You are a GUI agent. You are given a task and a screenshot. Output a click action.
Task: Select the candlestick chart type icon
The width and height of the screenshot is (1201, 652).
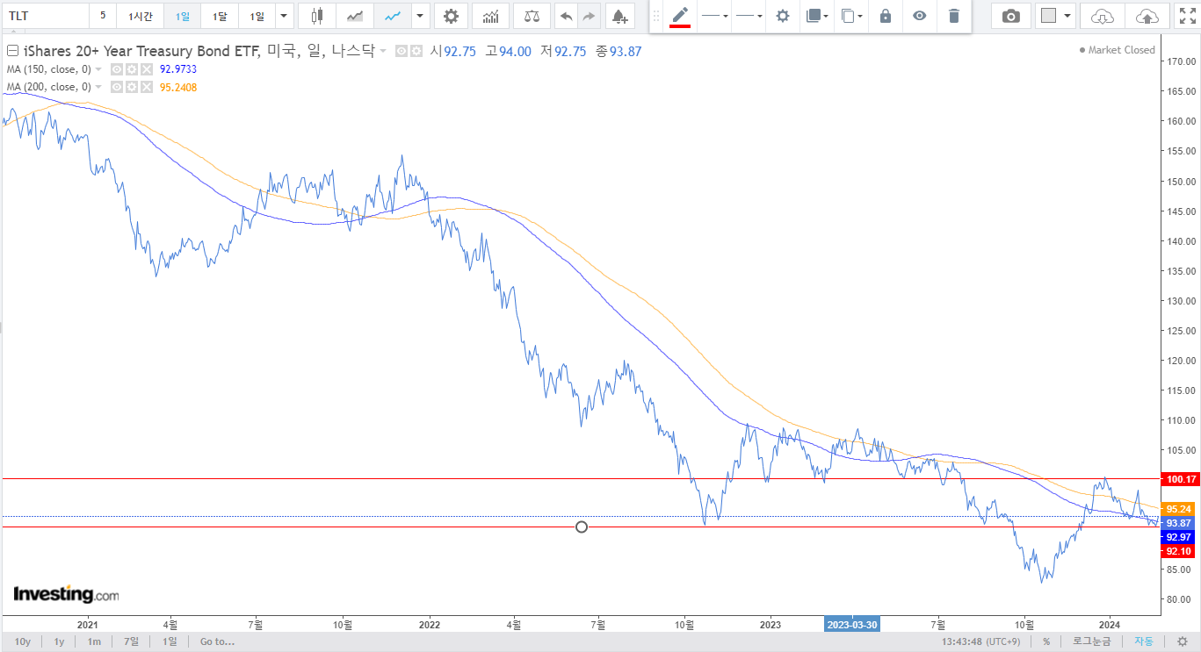317,16
